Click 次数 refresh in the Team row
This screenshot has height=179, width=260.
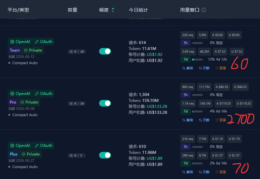click(204, 68)
